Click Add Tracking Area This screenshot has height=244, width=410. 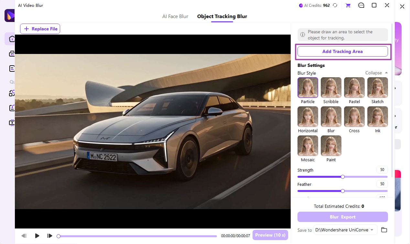click(x=342, y=51)
